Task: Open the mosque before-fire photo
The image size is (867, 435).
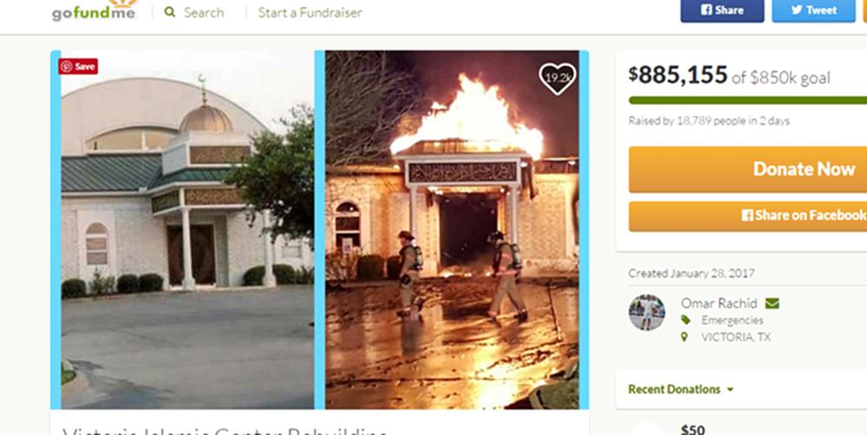Action: pyautogui.click(x=187, y=230)
